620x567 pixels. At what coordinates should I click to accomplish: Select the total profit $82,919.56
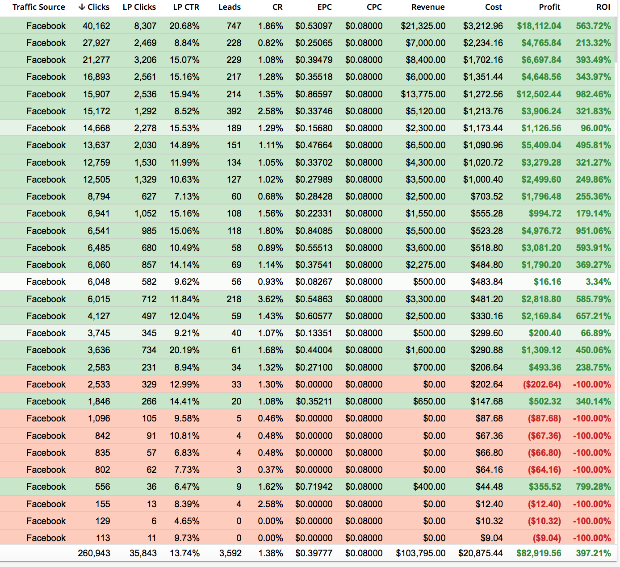click(539, 553)
